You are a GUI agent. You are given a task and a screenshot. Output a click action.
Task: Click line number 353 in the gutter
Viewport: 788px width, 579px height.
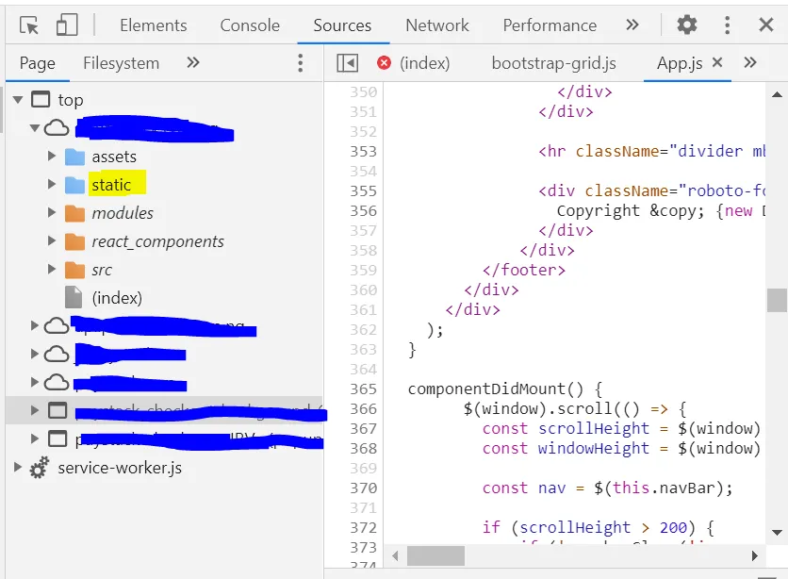pyautogui.click(x=363, y=151)
